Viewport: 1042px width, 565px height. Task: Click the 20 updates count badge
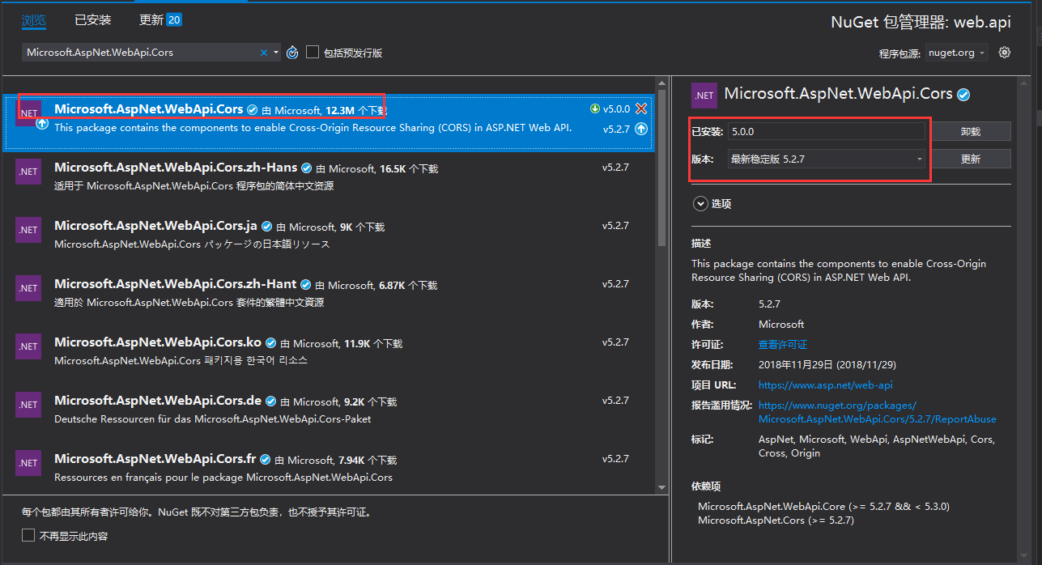click(174, 19)
